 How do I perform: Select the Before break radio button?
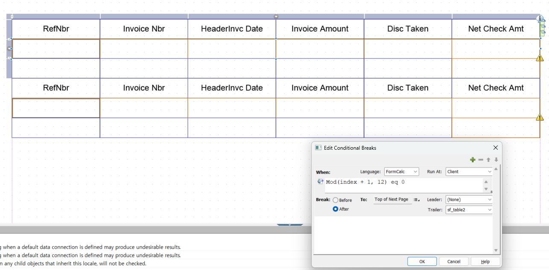coord(336,200)
